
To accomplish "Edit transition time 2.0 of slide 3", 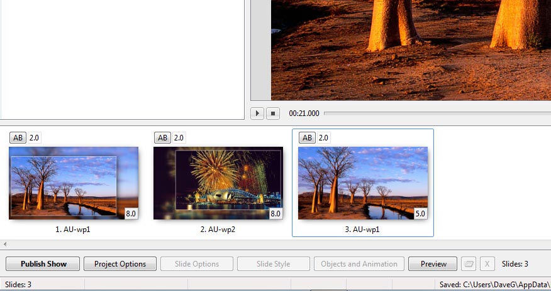I will coord(323,137).
